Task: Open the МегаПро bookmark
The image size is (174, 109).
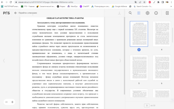Action: [72, 6]
